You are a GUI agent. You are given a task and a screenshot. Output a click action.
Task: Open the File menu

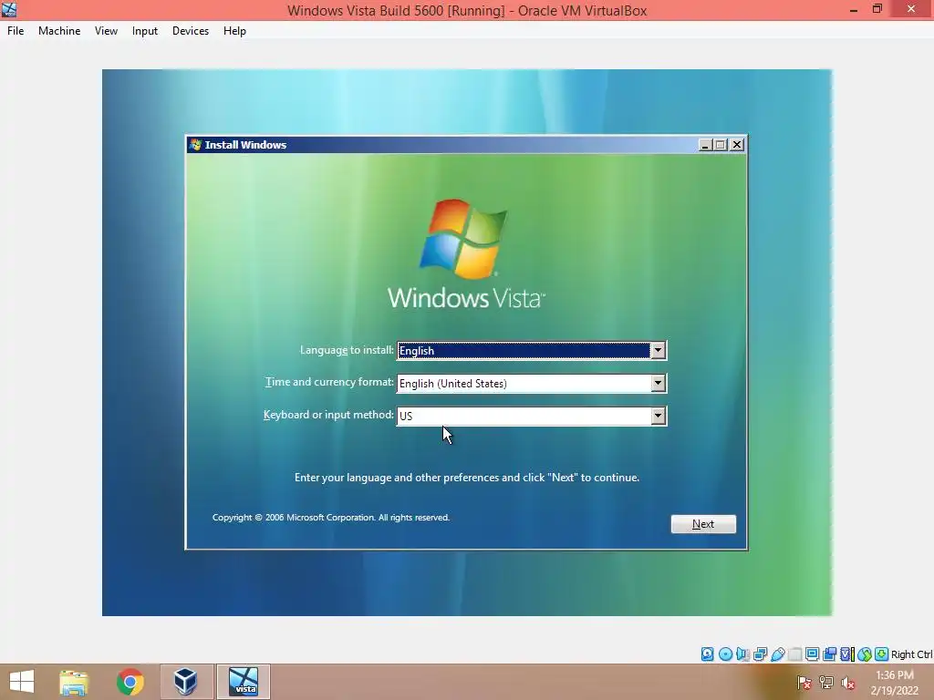click(16, 31)
